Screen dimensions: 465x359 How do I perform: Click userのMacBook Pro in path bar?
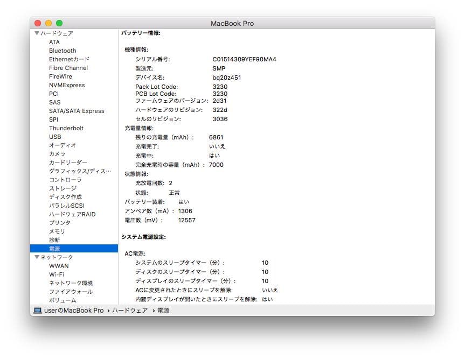74,311
